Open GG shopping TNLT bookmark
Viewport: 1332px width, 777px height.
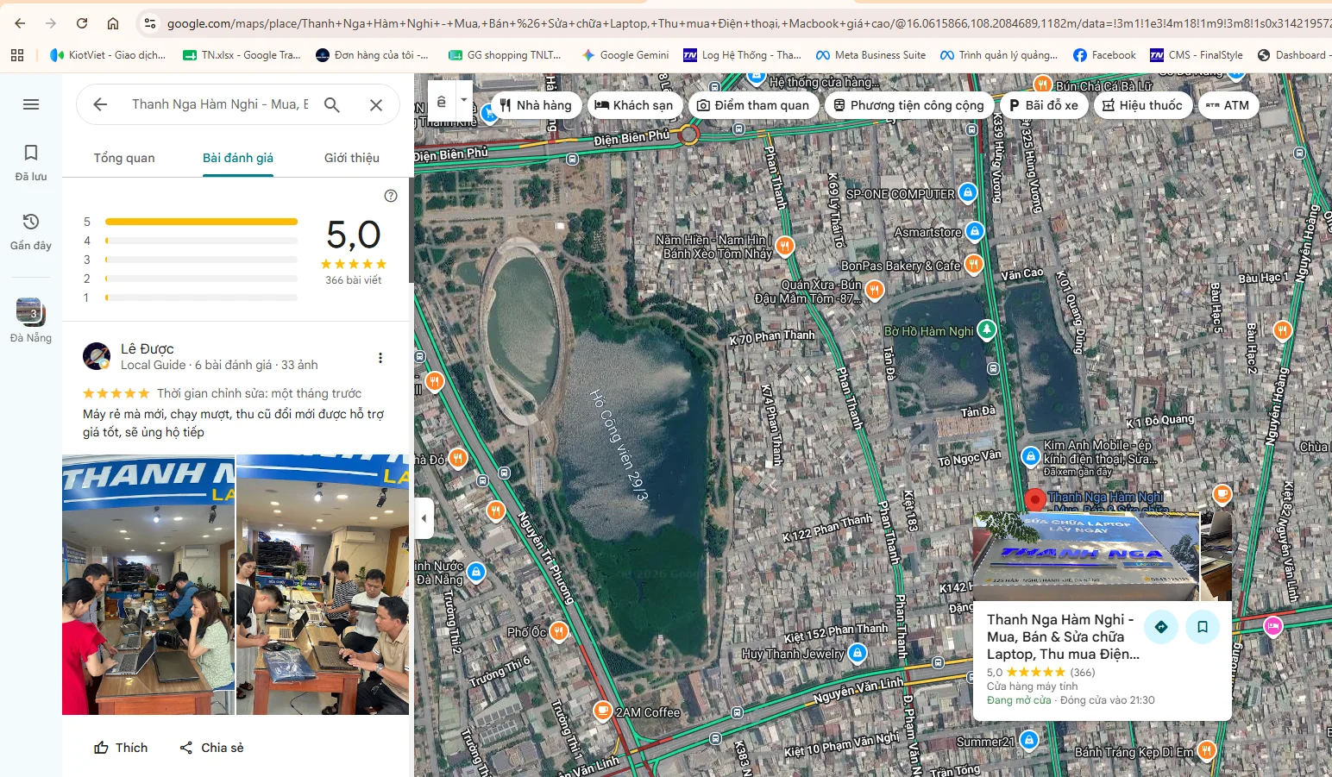(x=505, y=55)
